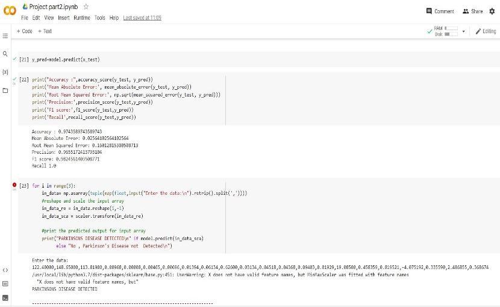
Task: Open the Files folder panel
Action: (x=5, y=90)
